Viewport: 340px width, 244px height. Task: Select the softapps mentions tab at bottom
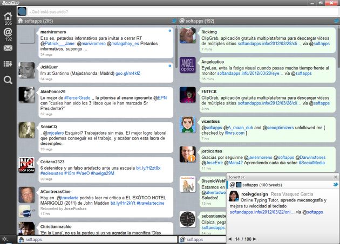(202, 240)
